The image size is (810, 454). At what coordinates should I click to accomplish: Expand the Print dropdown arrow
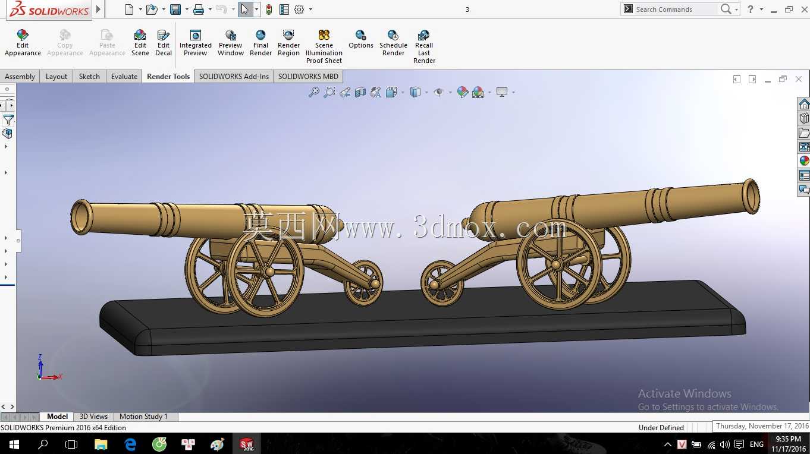[x=210, y=10]
